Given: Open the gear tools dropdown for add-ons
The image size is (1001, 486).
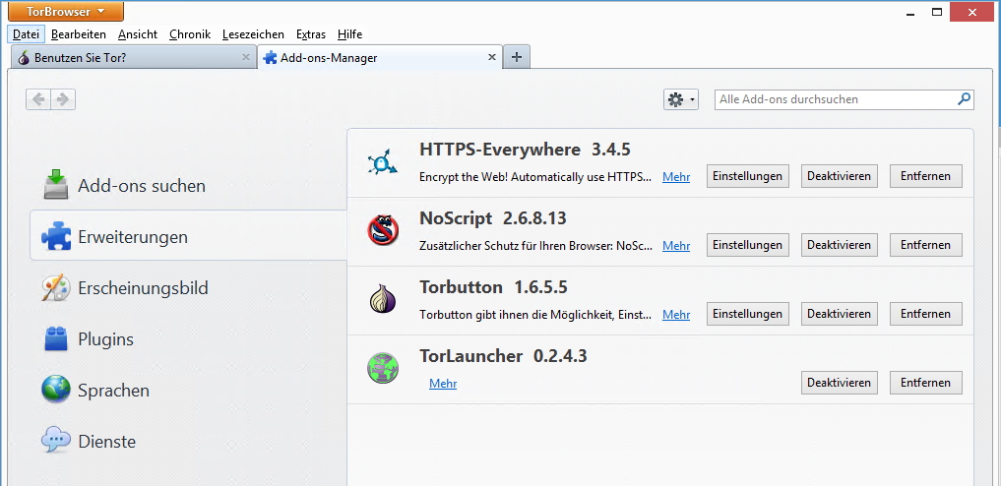Looking at the screenshot, I should [681, 99].
